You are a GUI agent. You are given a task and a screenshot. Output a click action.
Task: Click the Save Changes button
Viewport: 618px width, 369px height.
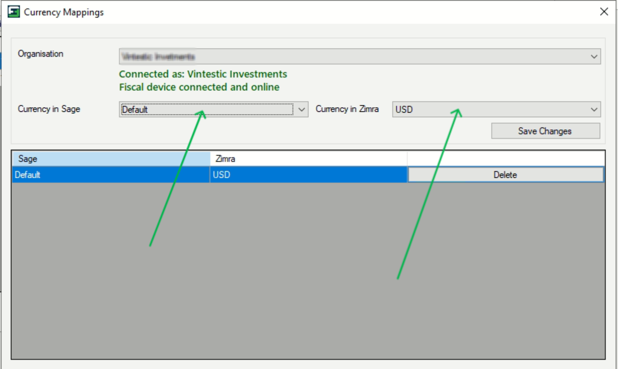point(545,131)
